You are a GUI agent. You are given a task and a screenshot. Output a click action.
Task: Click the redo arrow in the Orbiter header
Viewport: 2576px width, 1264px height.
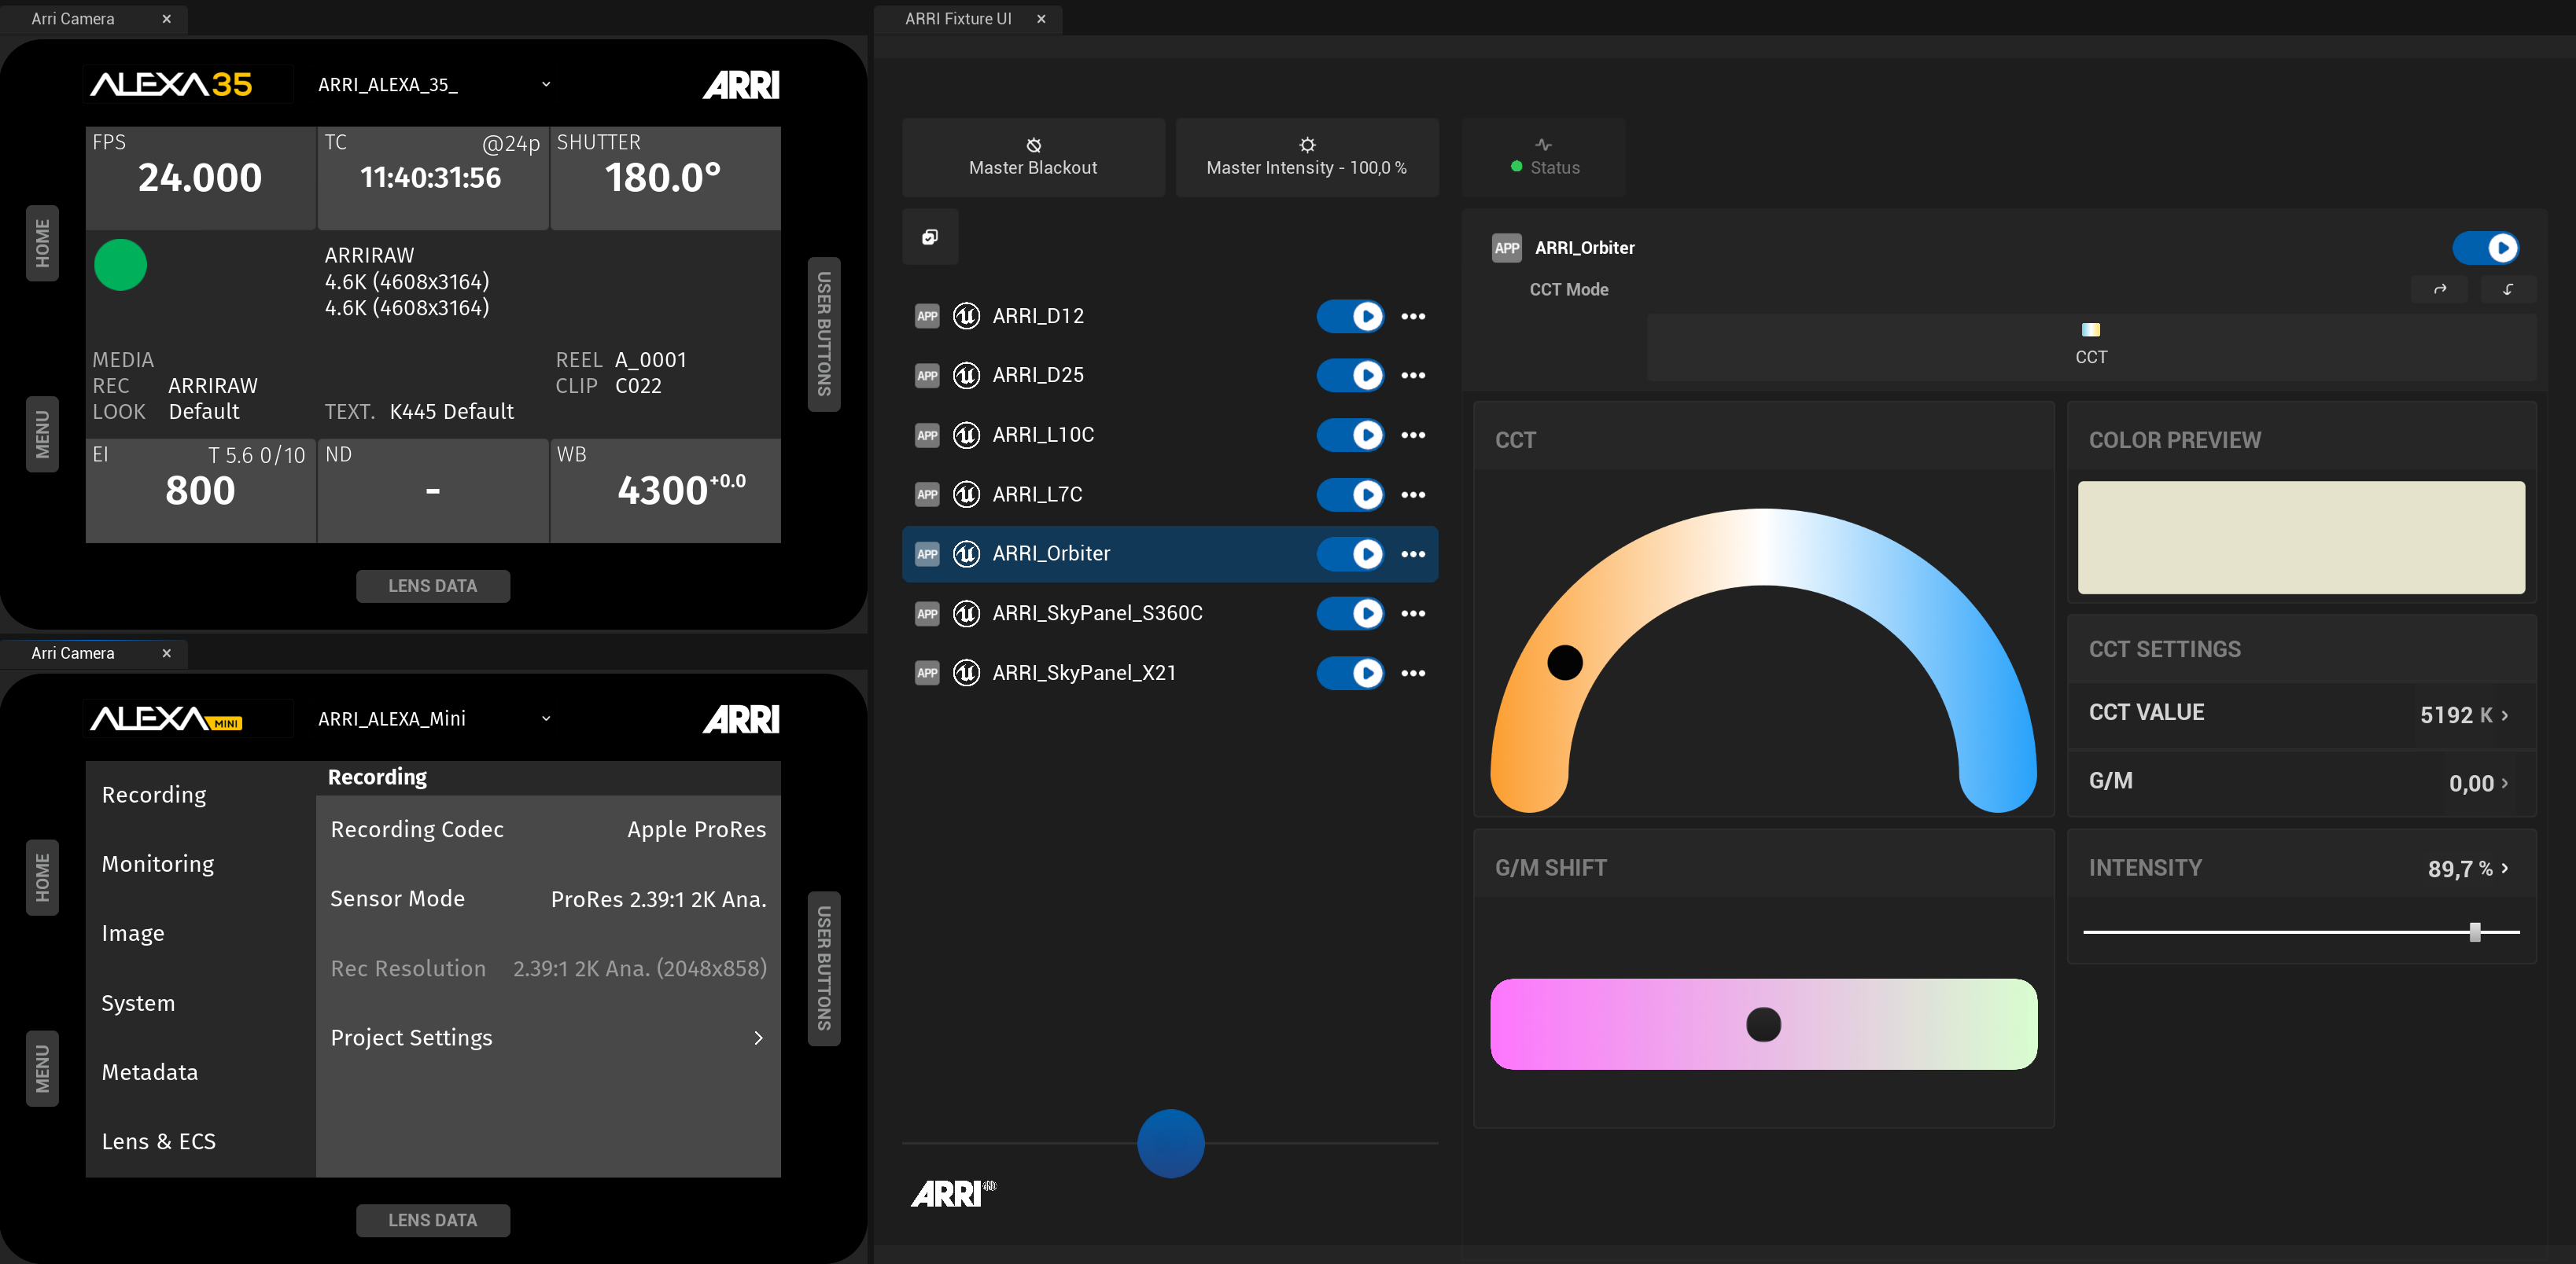click(x=2439, y=290)
